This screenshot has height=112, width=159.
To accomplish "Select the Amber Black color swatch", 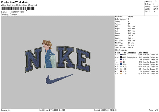I will [121, 57].
